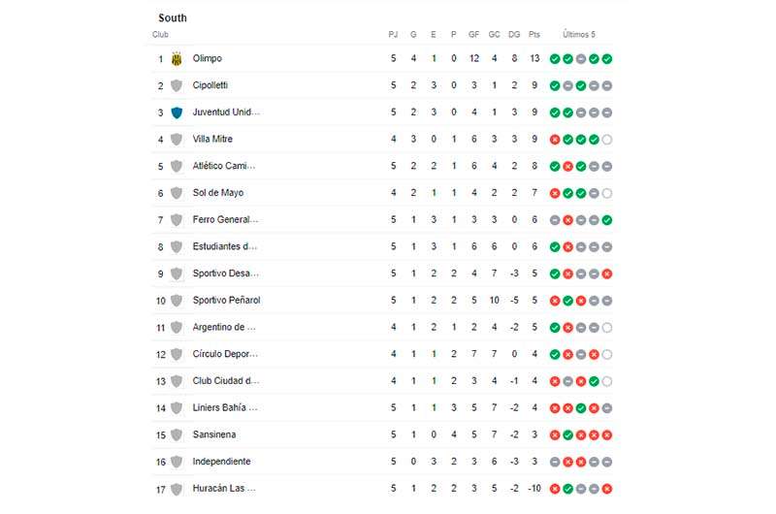Click the South group heading
The image size is (776, 514).
[173, 17]
